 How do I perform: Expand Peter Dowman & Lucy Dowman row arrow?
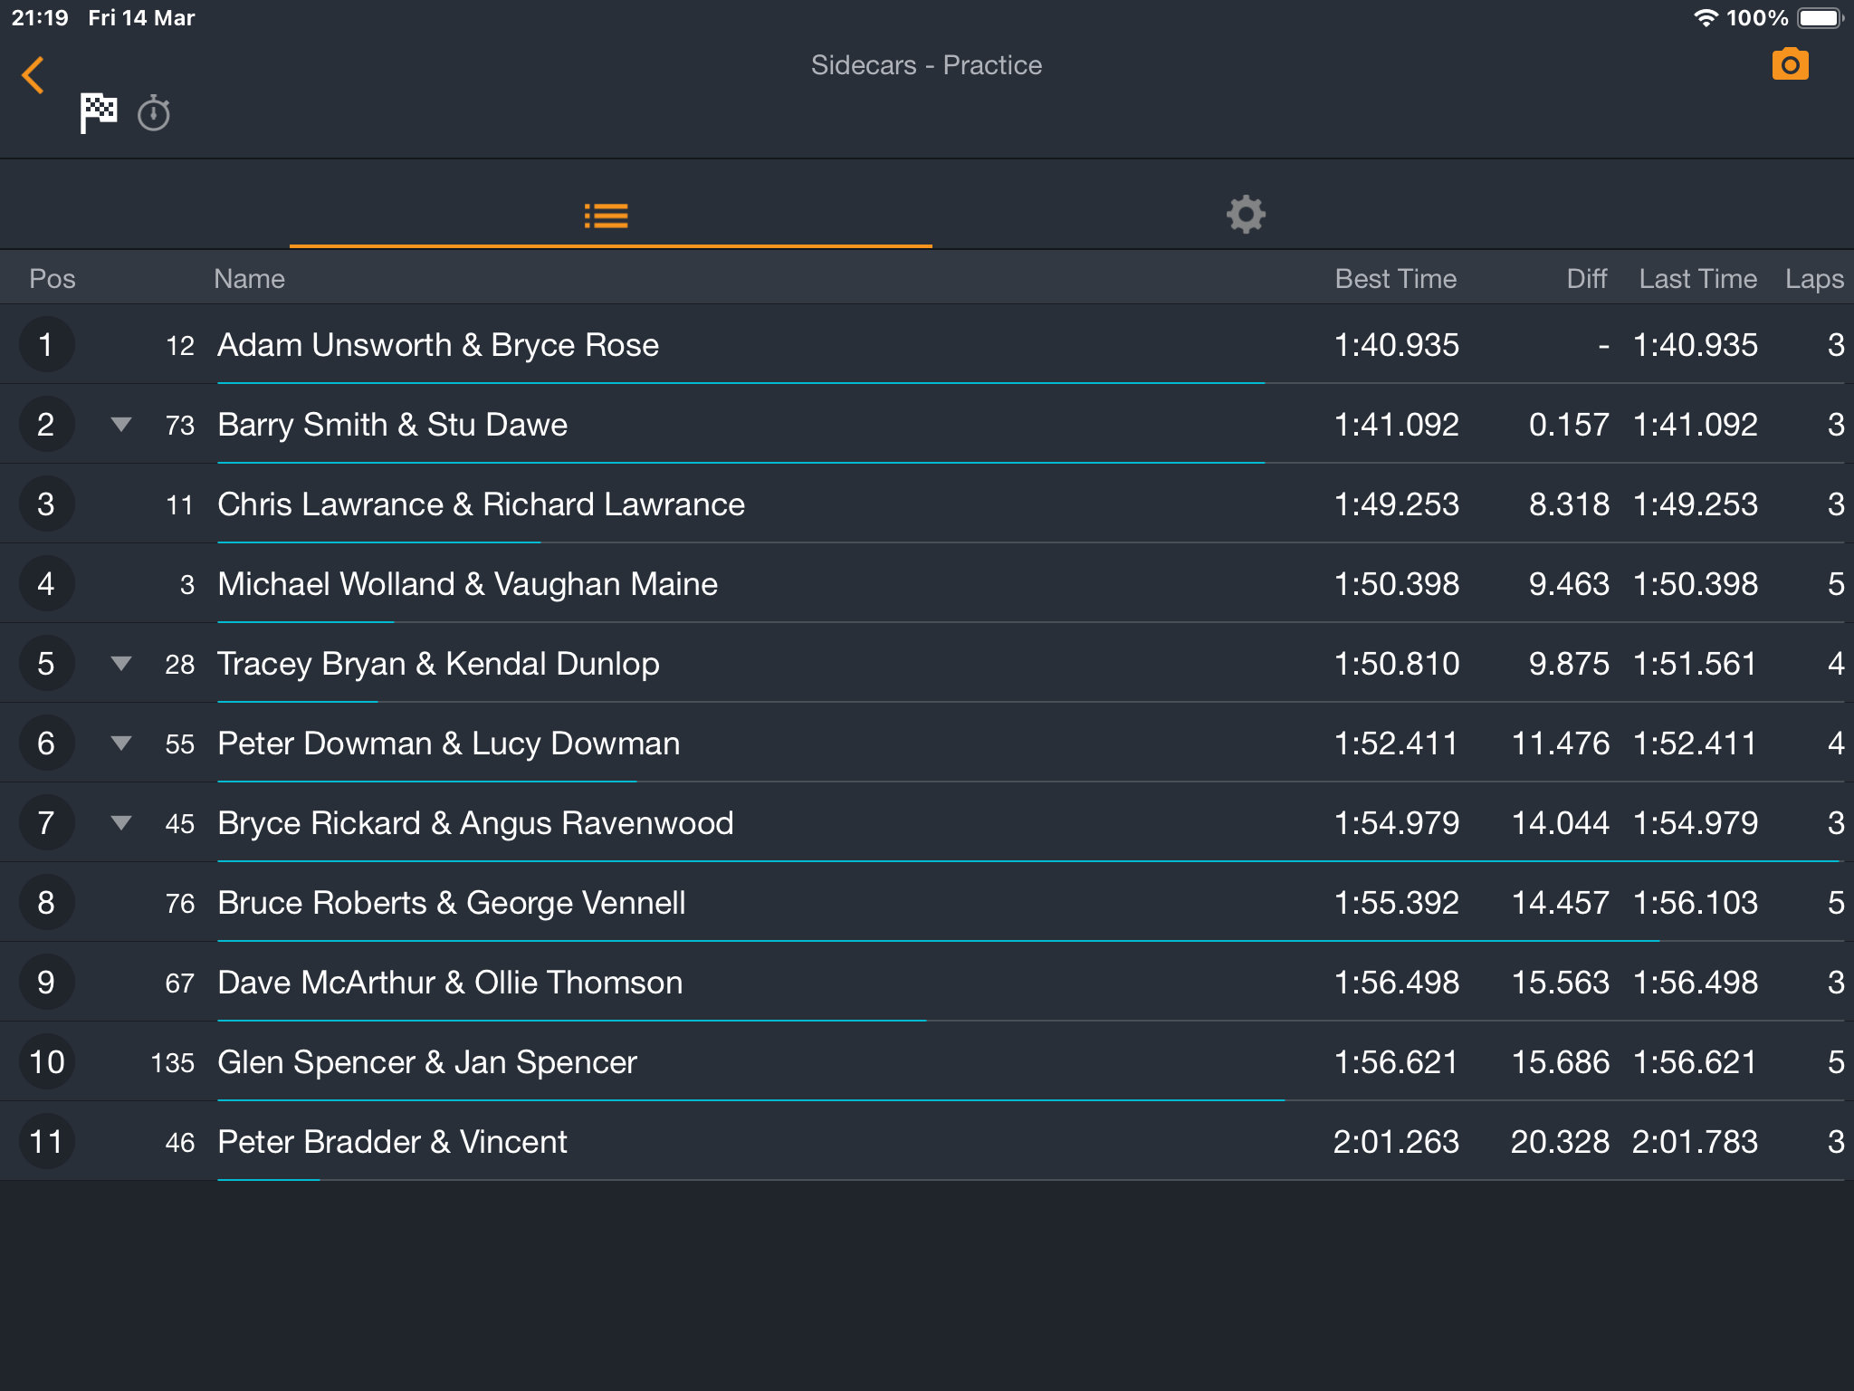121,743
